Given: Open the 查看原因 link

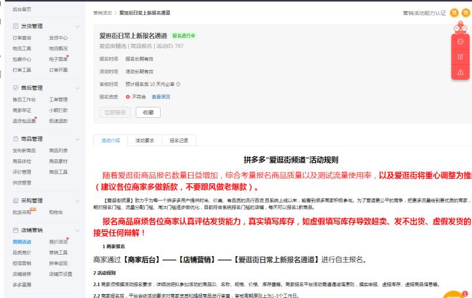Looking at the screenshot, I should point(161,97).
